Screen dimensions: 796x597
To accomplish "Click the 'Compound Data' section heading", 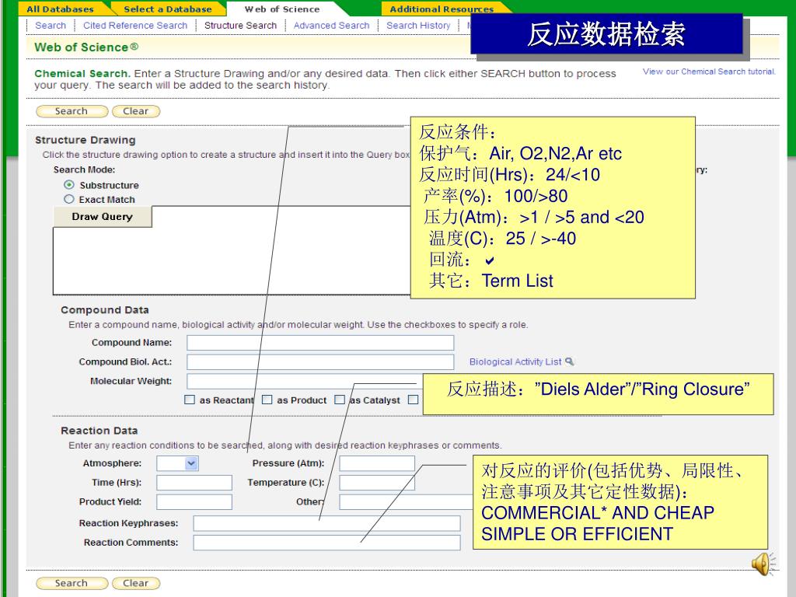I will pos(105,309).
